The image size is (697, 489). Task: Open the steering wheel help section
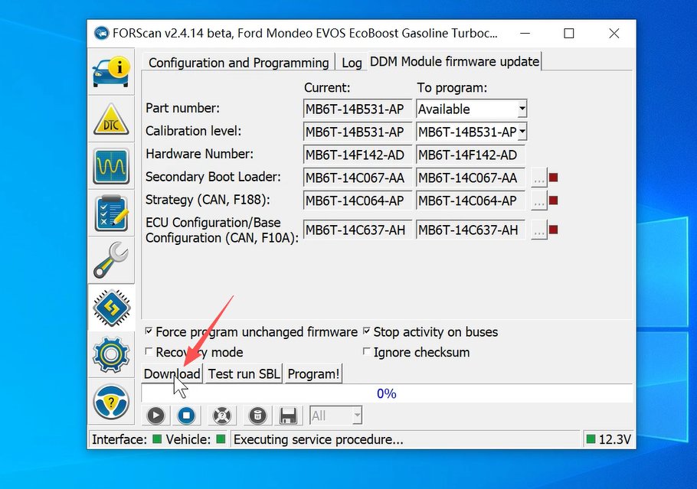[x=111, y=400]
